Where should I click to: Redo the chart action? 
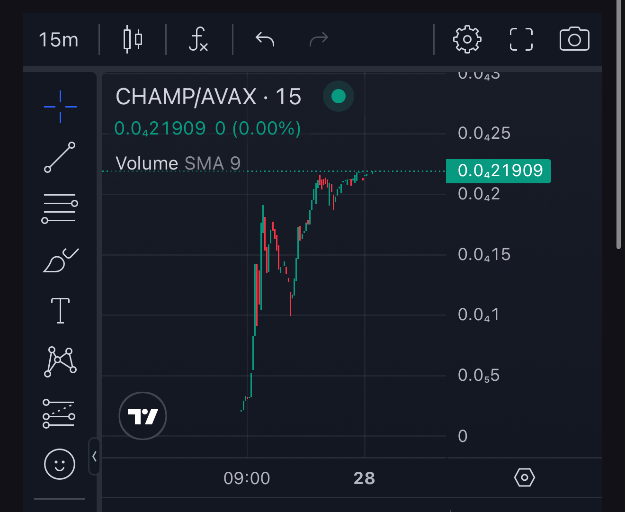[319, 39]
